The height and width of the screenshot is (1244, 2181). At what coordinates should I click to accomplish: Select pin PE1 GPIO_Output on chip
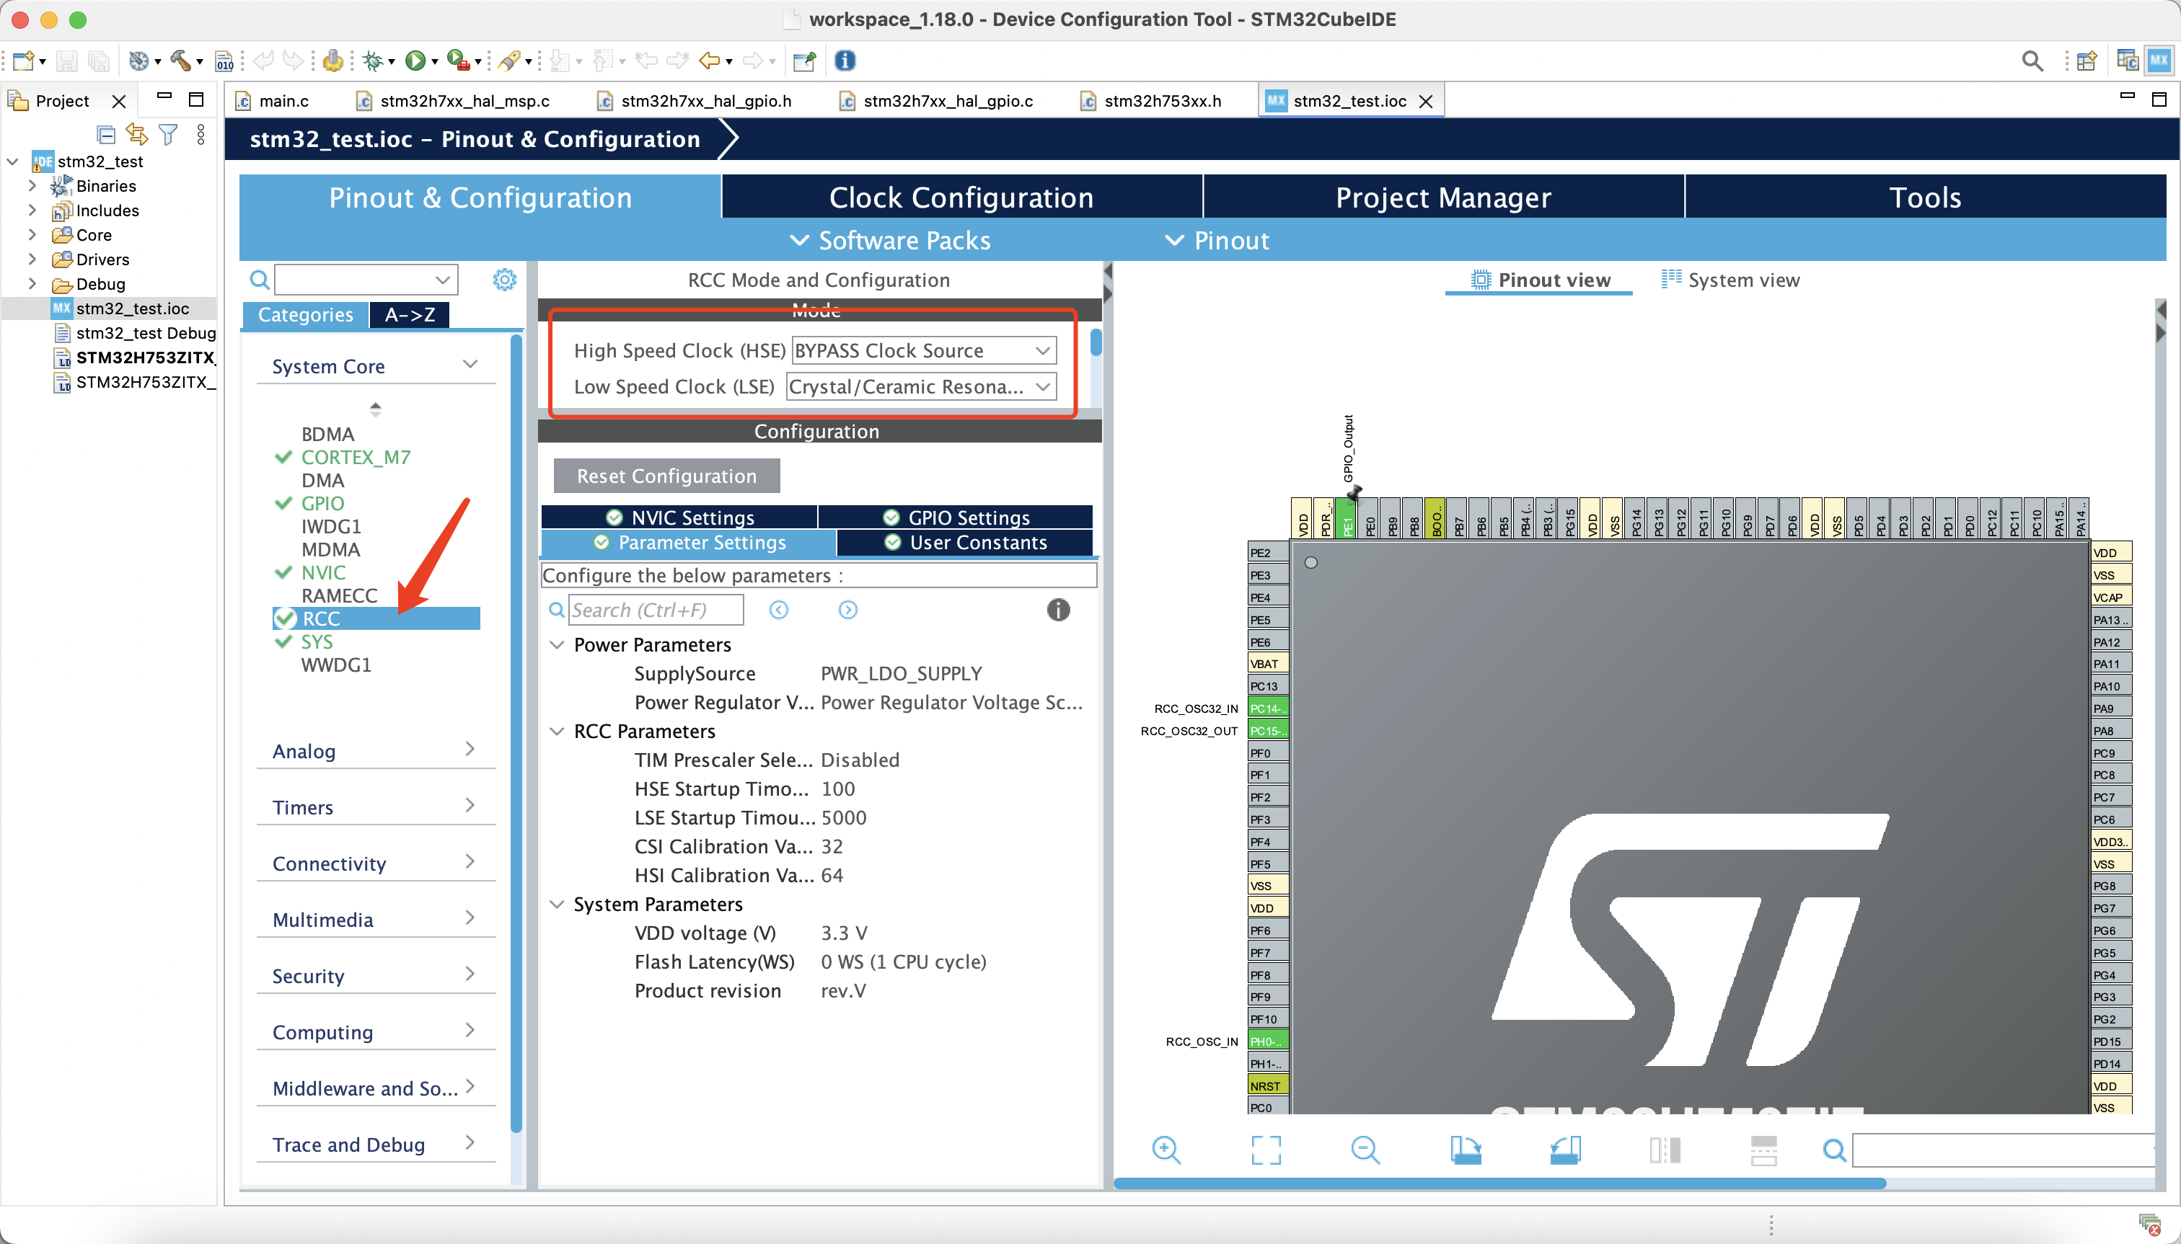(1347, 519)
